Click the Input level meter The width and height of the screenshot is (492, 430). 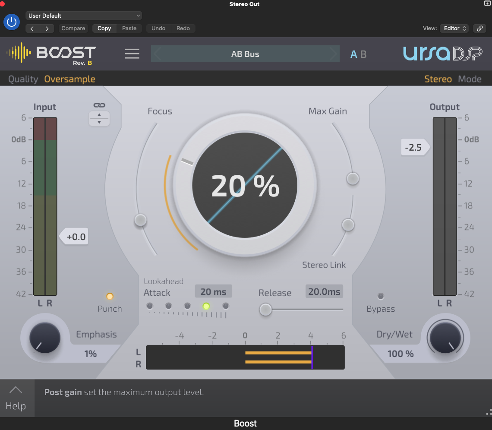pos(45,206)
